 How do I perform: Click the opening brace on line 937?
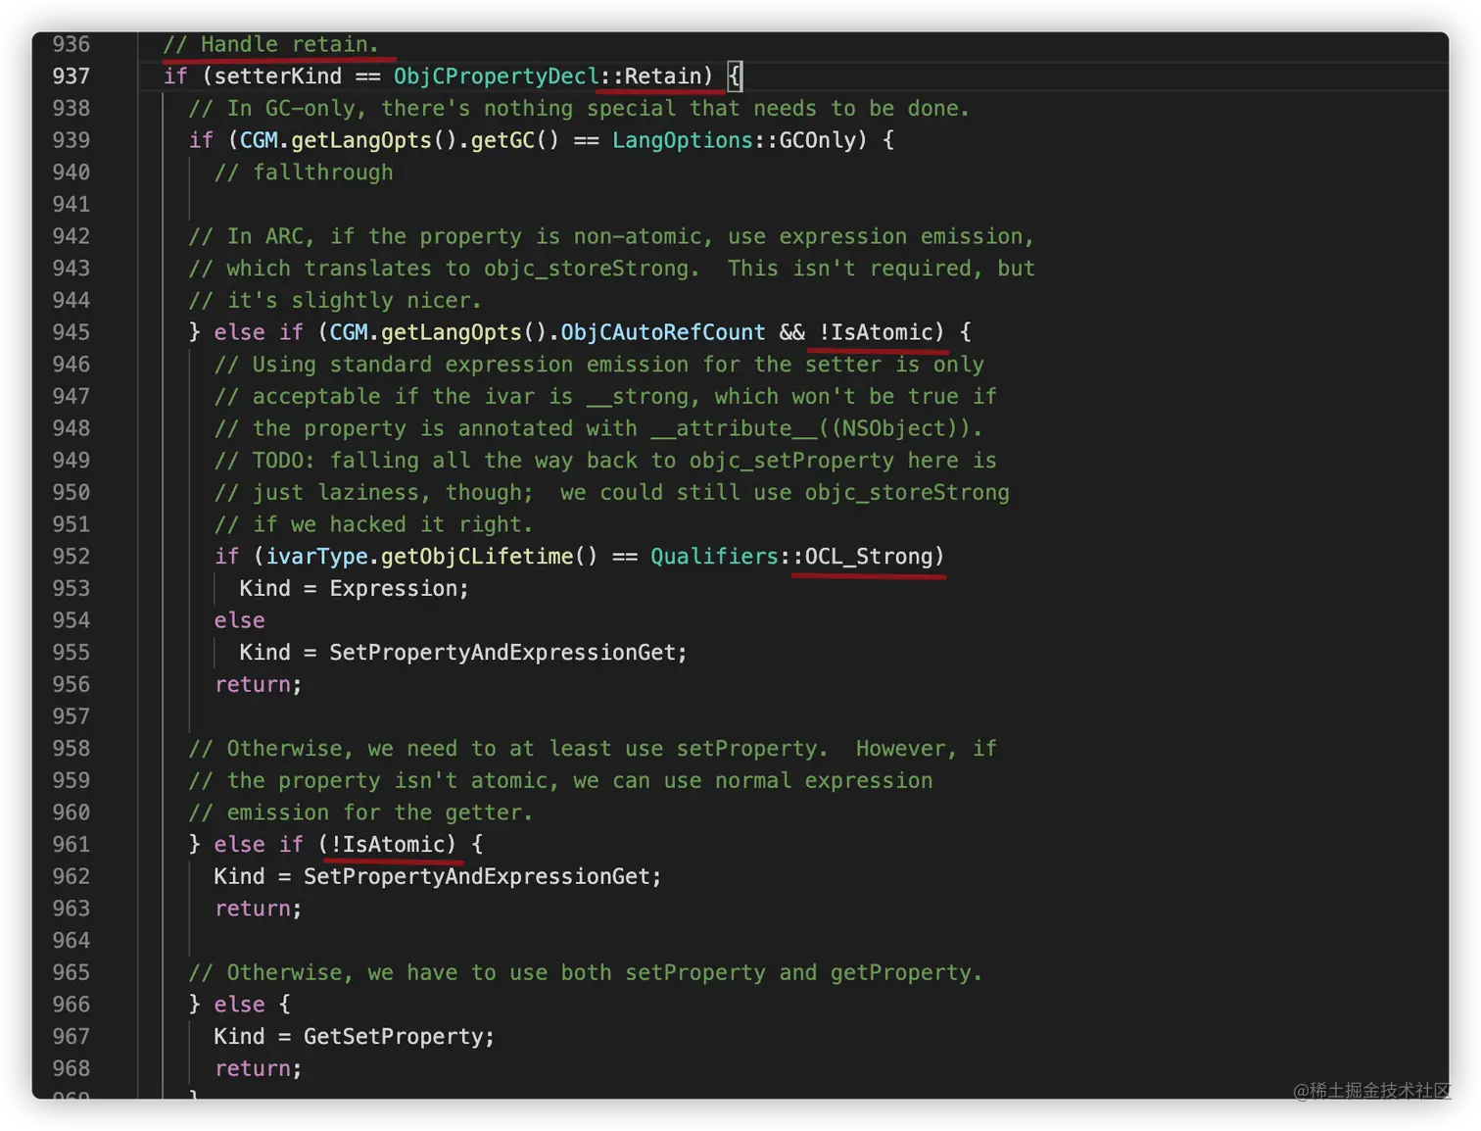click(735, 76)
